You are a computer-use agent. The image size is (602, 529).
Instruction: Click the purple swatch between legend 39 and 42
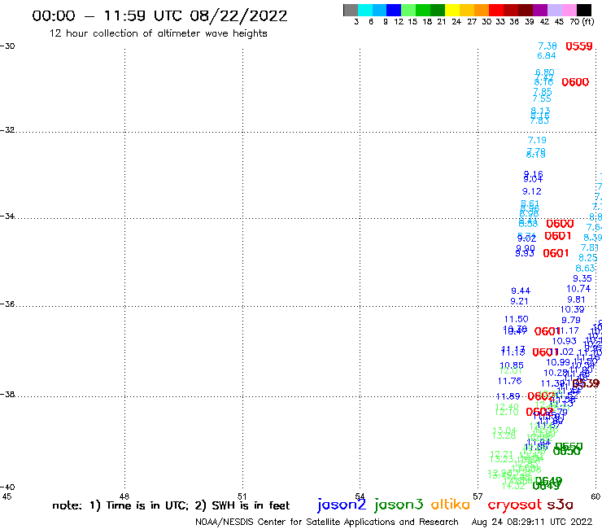(x=540, y=10)
